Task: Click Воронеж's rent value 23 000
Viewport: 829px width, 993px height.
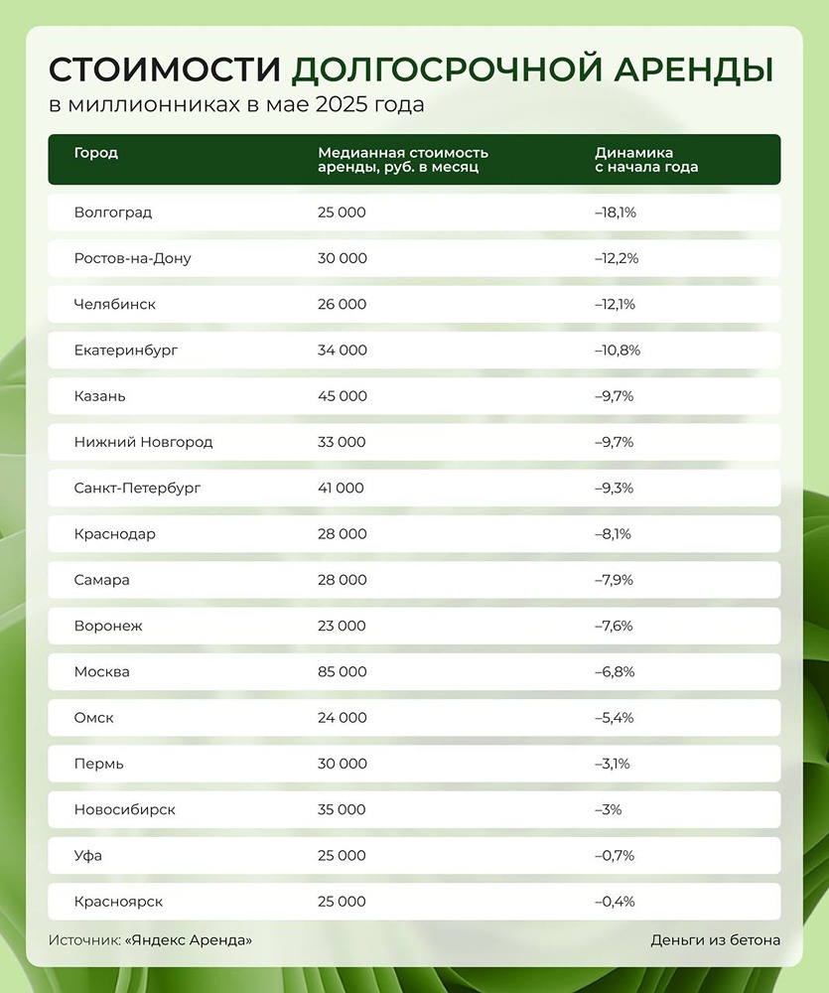Action: point(343,626)
